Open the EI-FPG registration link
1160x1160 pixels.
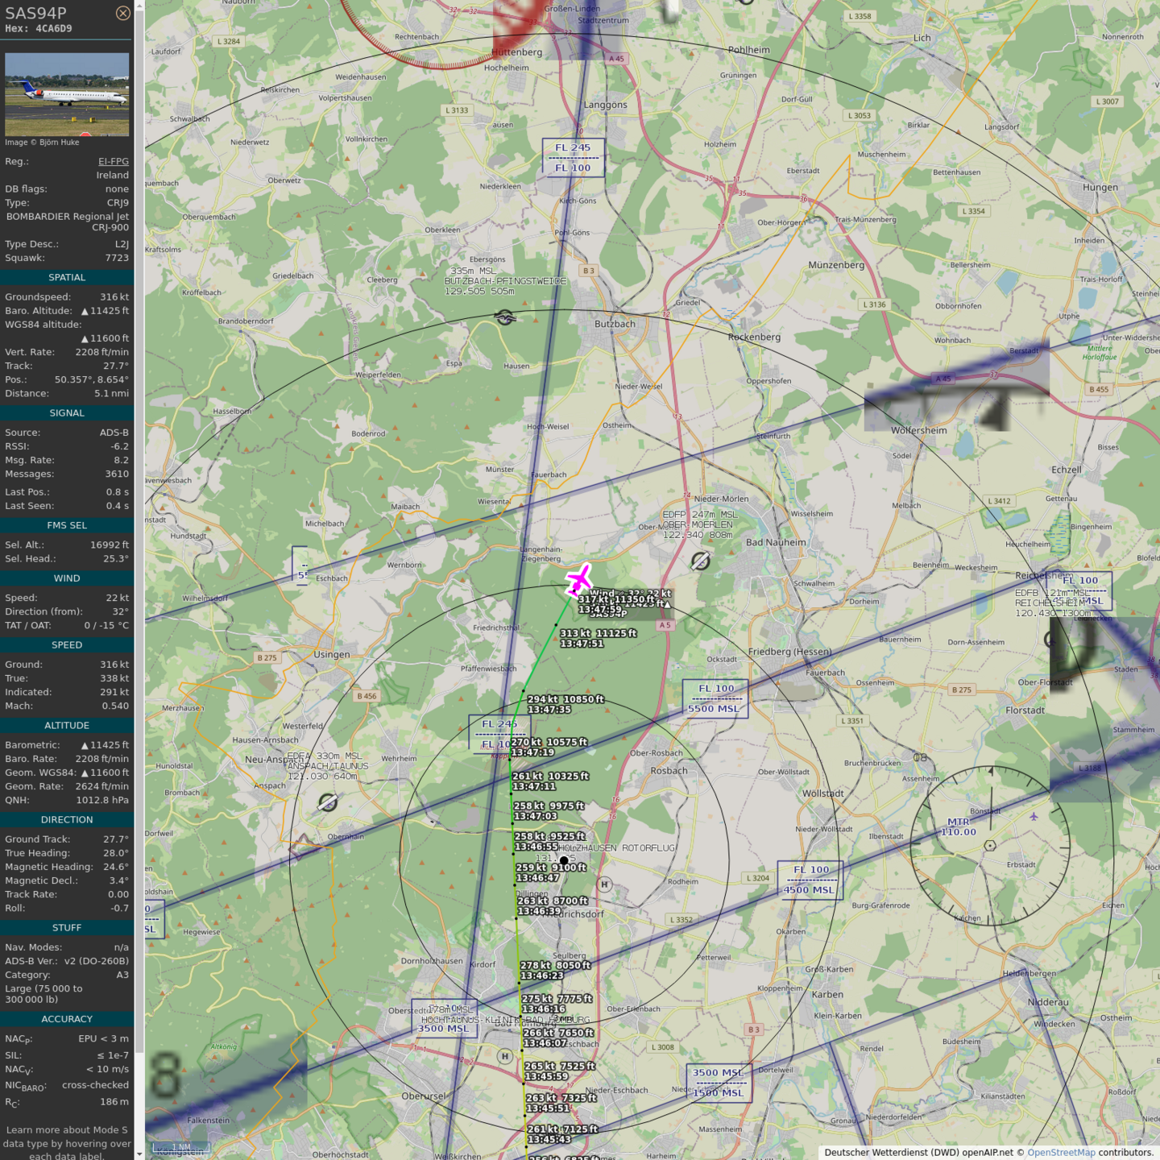click(x=113, y=161)
